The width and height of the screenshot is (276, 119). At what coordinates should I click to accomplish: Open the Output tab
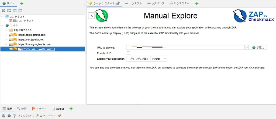58,109
